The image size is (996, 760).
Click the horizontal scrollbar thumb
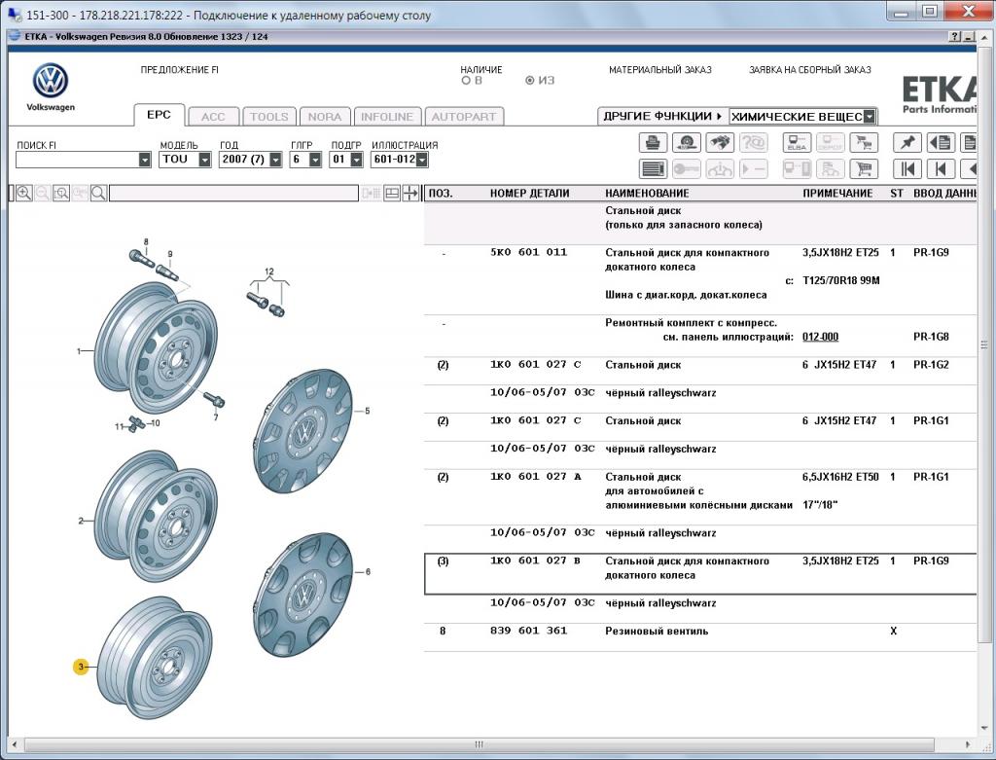tap(479, 744)
